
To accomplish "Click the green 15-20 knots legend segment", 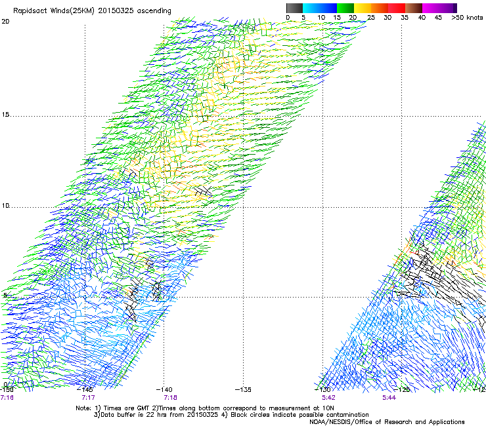I will [x=345, y=8].
